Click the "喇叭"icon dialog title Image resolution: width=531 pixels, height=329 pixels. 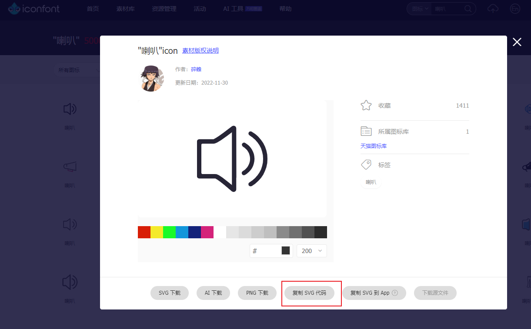click(x=157, y=51)
